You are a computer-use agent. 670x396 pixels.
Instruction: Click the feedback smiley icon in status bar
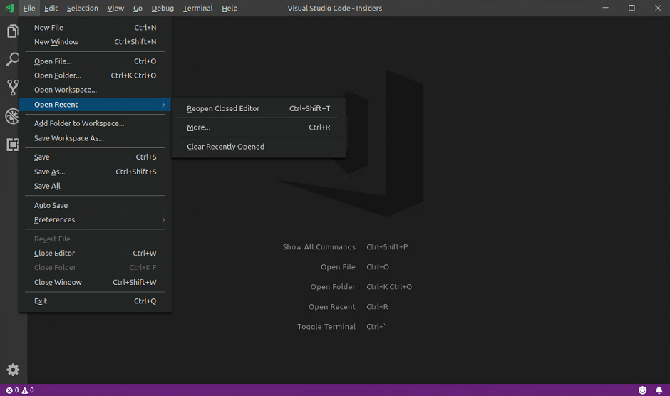coord(642,390)
